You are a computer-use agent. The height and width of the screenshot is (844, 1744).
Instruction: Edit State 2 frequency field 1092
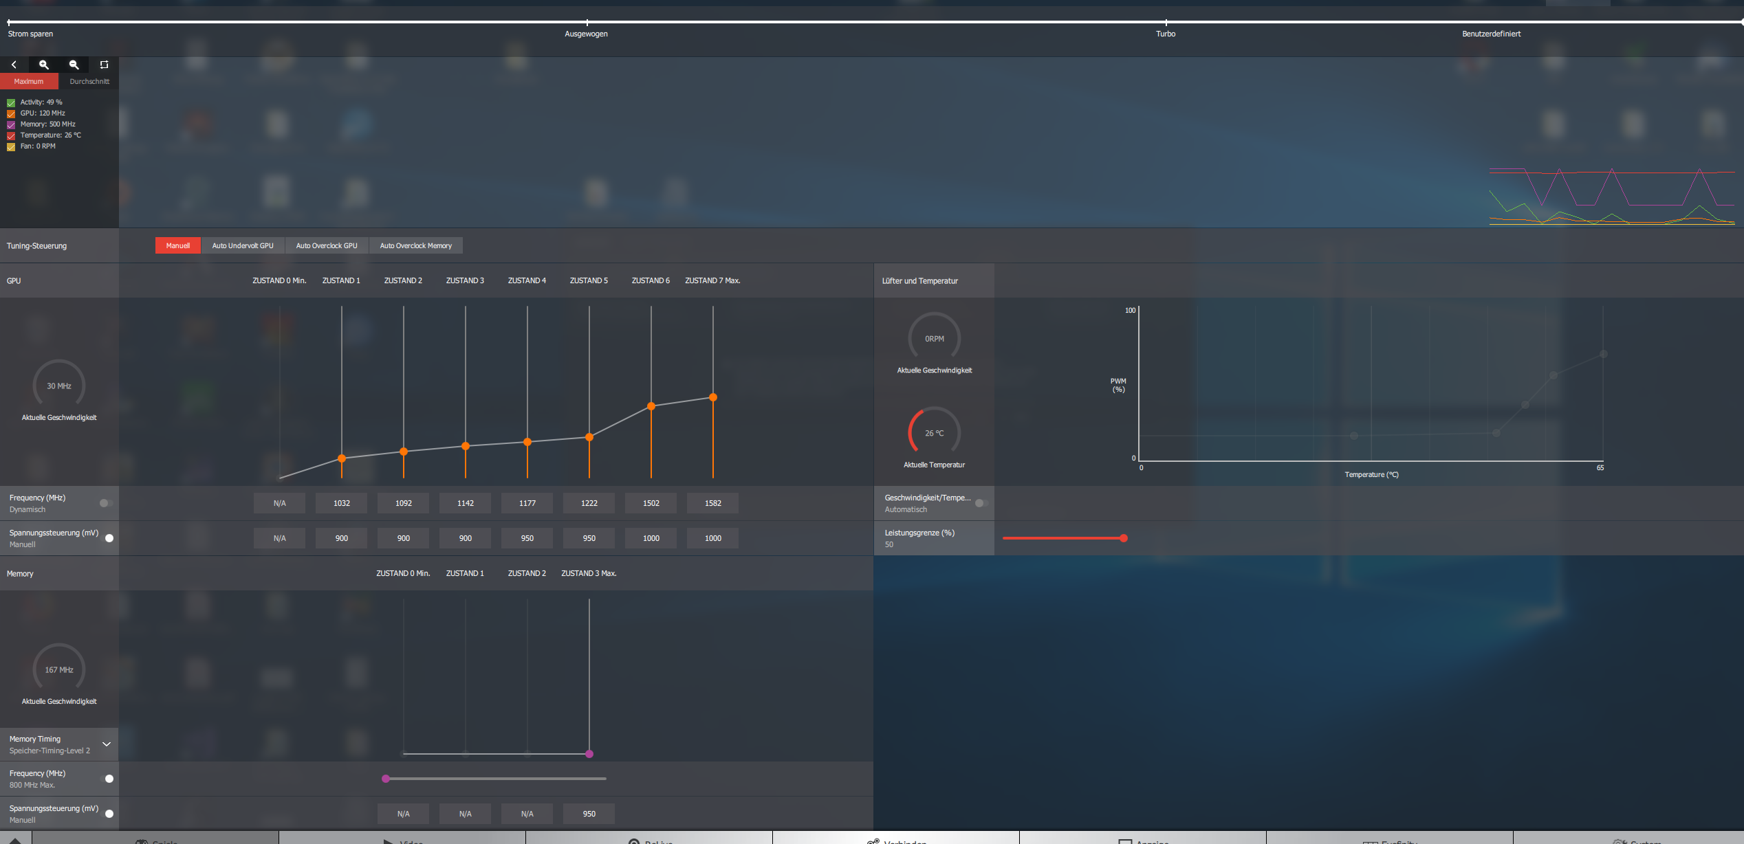coord(404,503)
